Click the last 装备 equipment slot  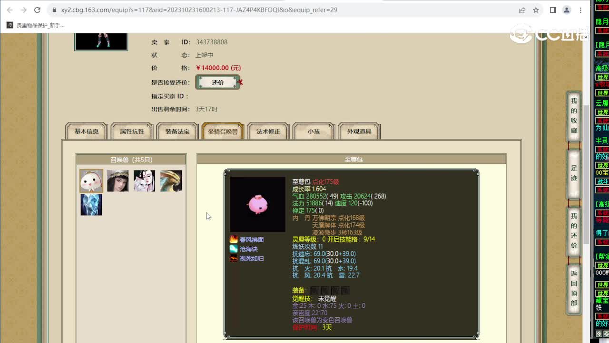[x=345, y=290]
